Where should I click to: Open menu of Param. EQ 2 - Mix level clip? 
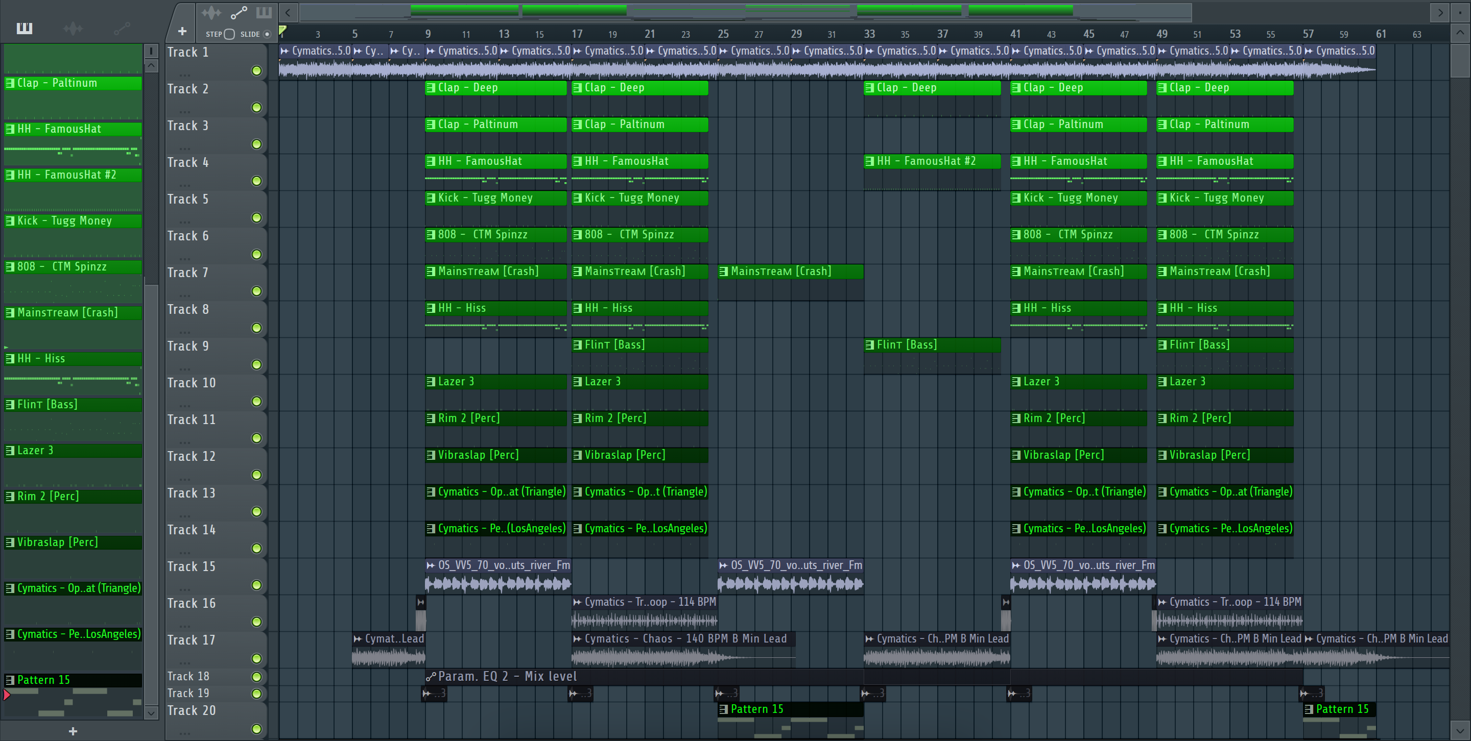click(431, 677)
